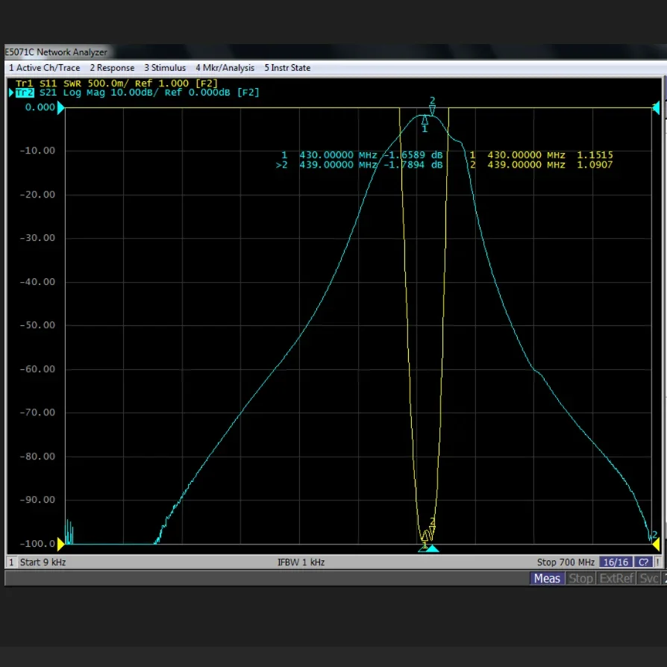Open the Active Ch/Trace menu

tap(44, 68)
